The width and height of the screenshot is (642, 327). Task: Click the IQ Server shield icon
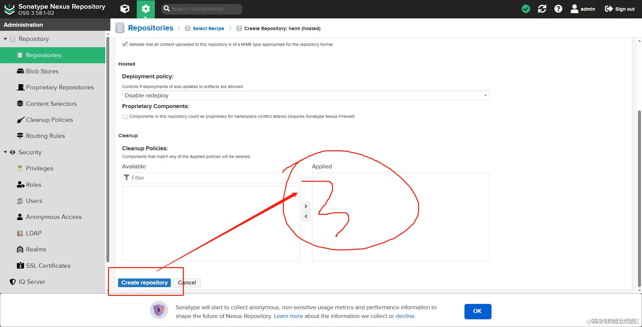coord(13,282)
